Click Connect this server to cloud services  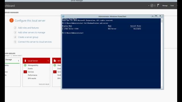coord(35,42)
